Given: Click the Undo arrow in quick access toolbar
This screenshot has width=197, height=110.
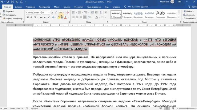Looking at the screenshot, I should click(x=2, y=2).
